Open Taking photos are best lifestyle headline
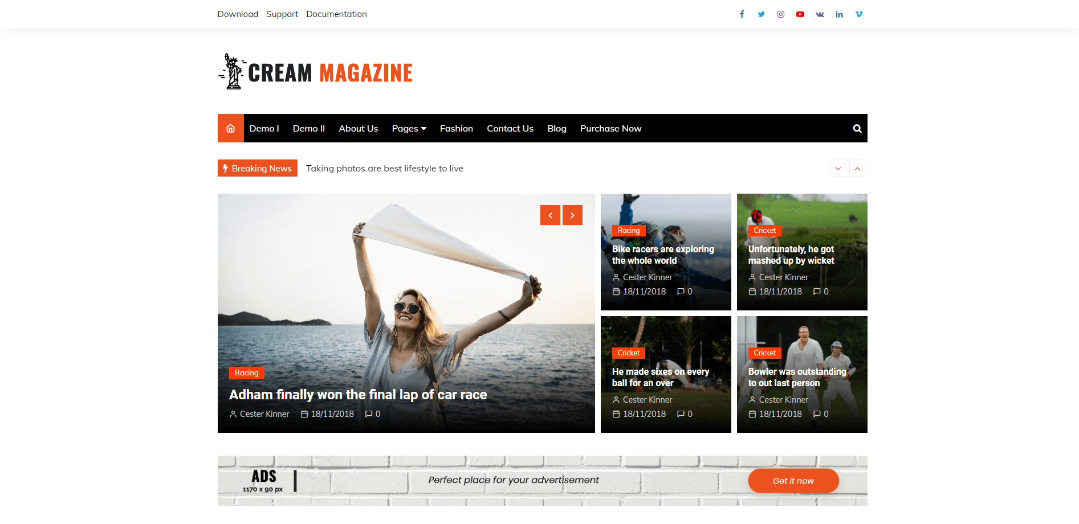 click(385, 169)
